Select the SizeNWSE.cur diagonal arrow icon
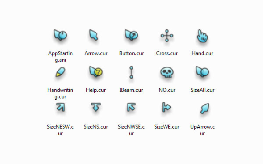 coord(131,107)
